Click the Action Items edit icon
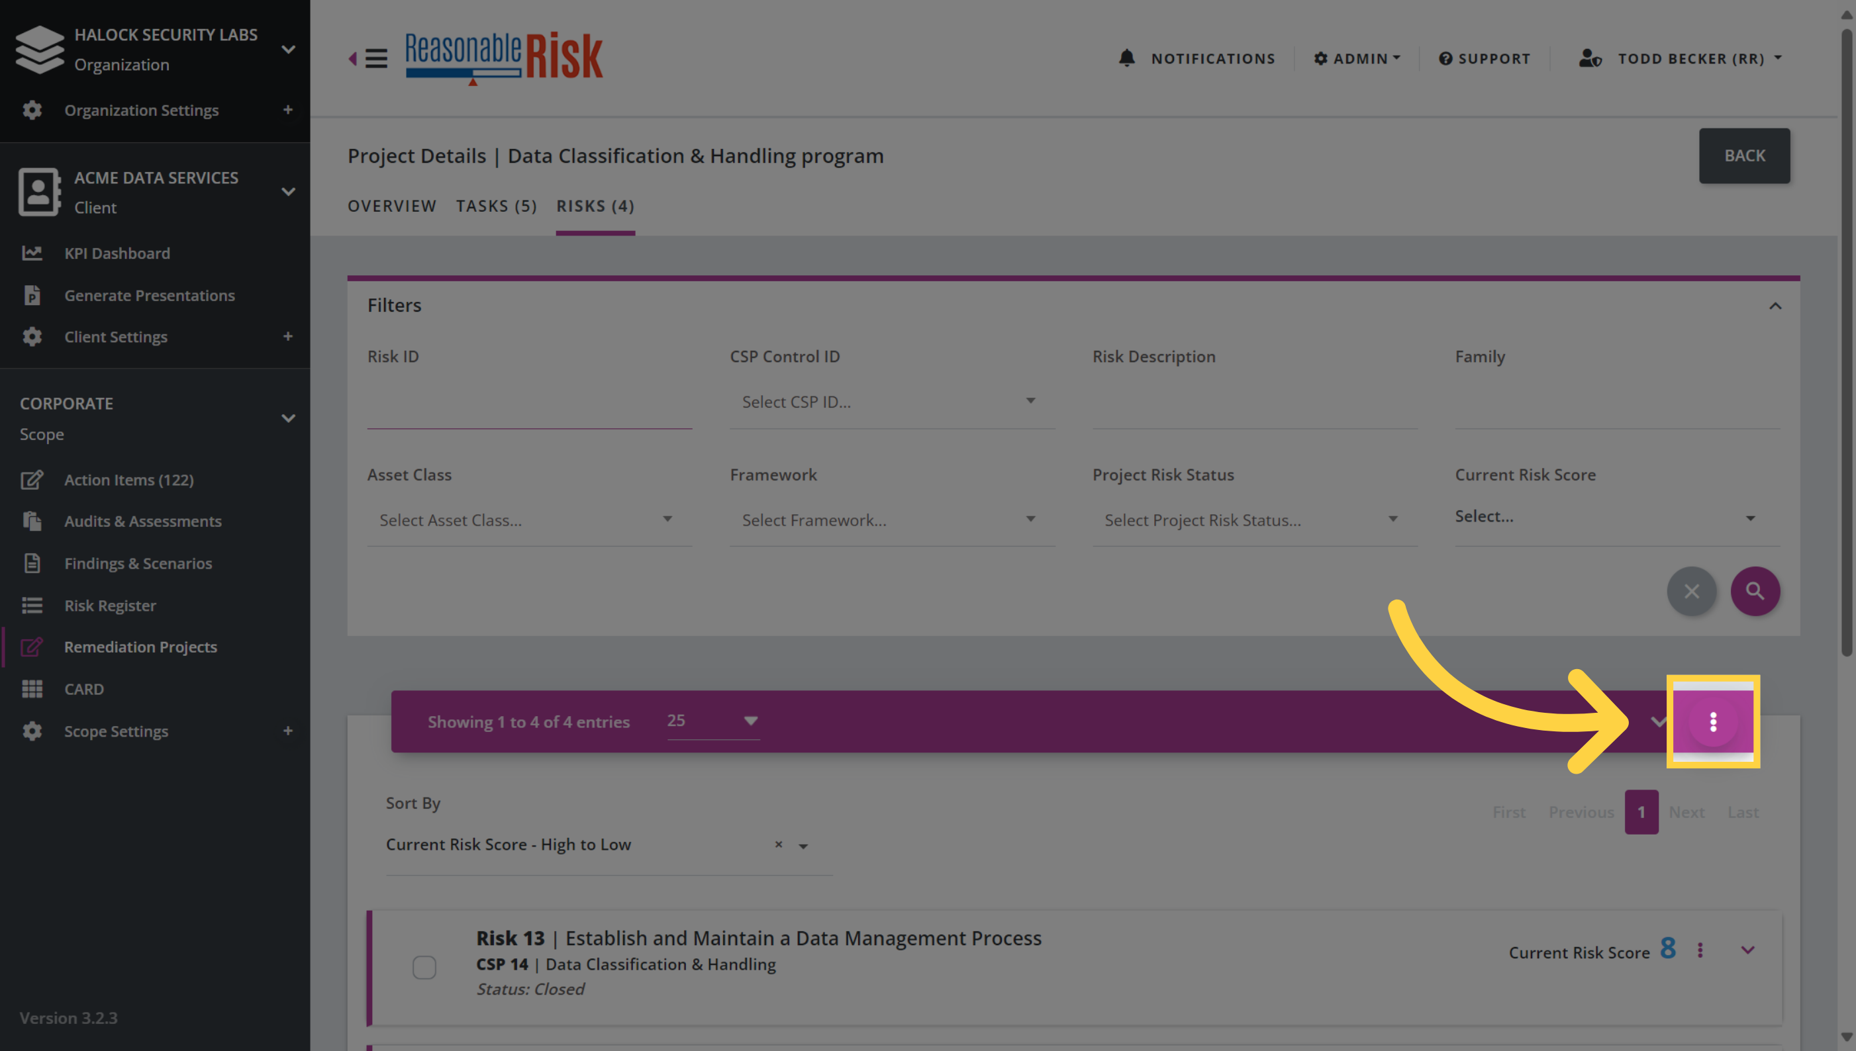The width and height of the screenshot is (1856, 1051). click(32, 480)
